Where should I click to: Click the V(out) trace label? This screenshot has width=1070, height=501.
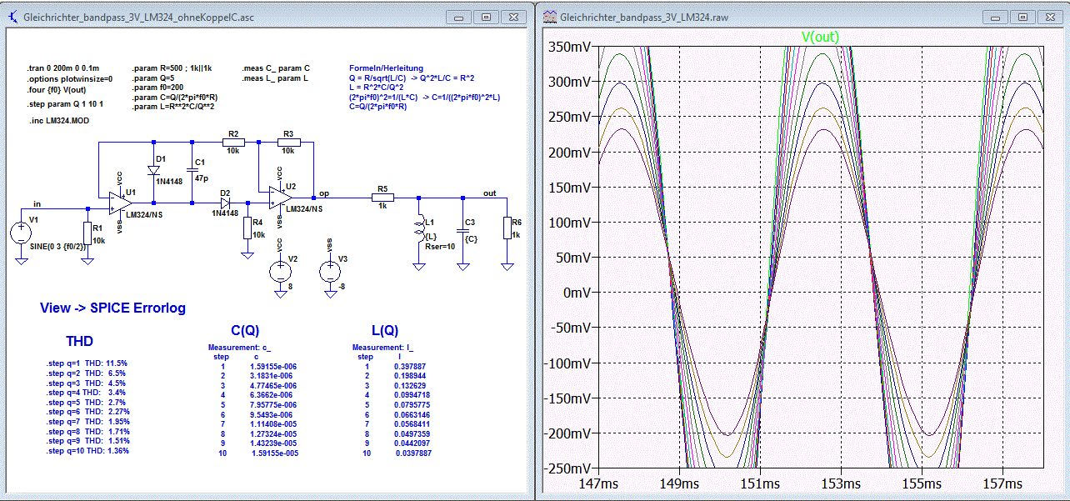point(819,37)
